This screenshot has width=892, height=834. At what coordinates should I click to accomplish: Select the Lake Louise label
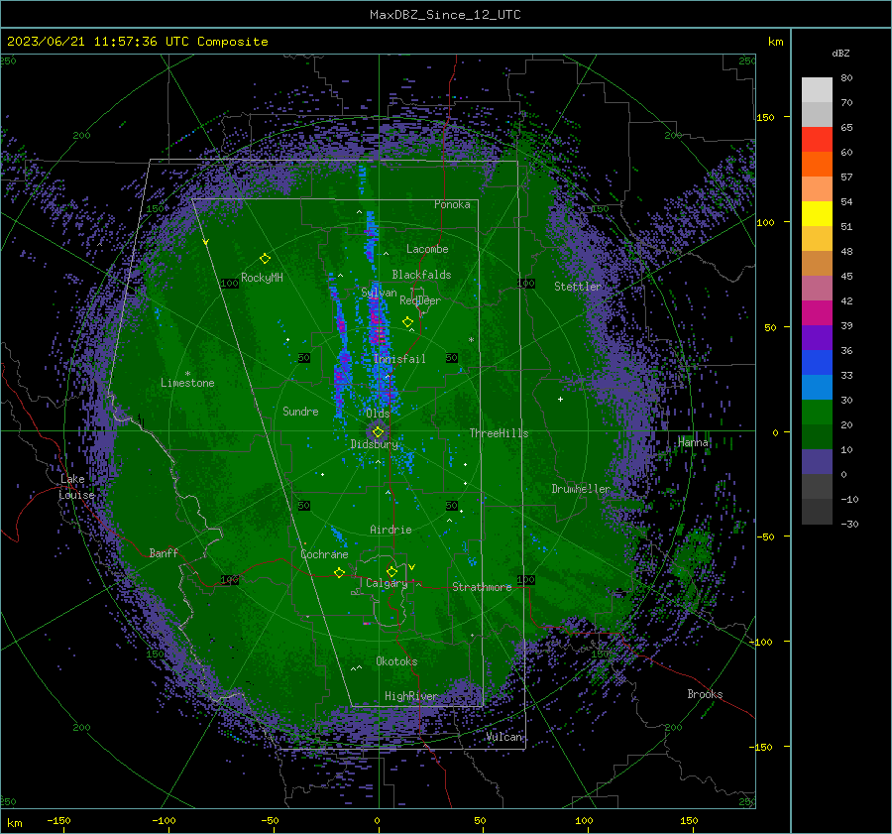point(76,487)
